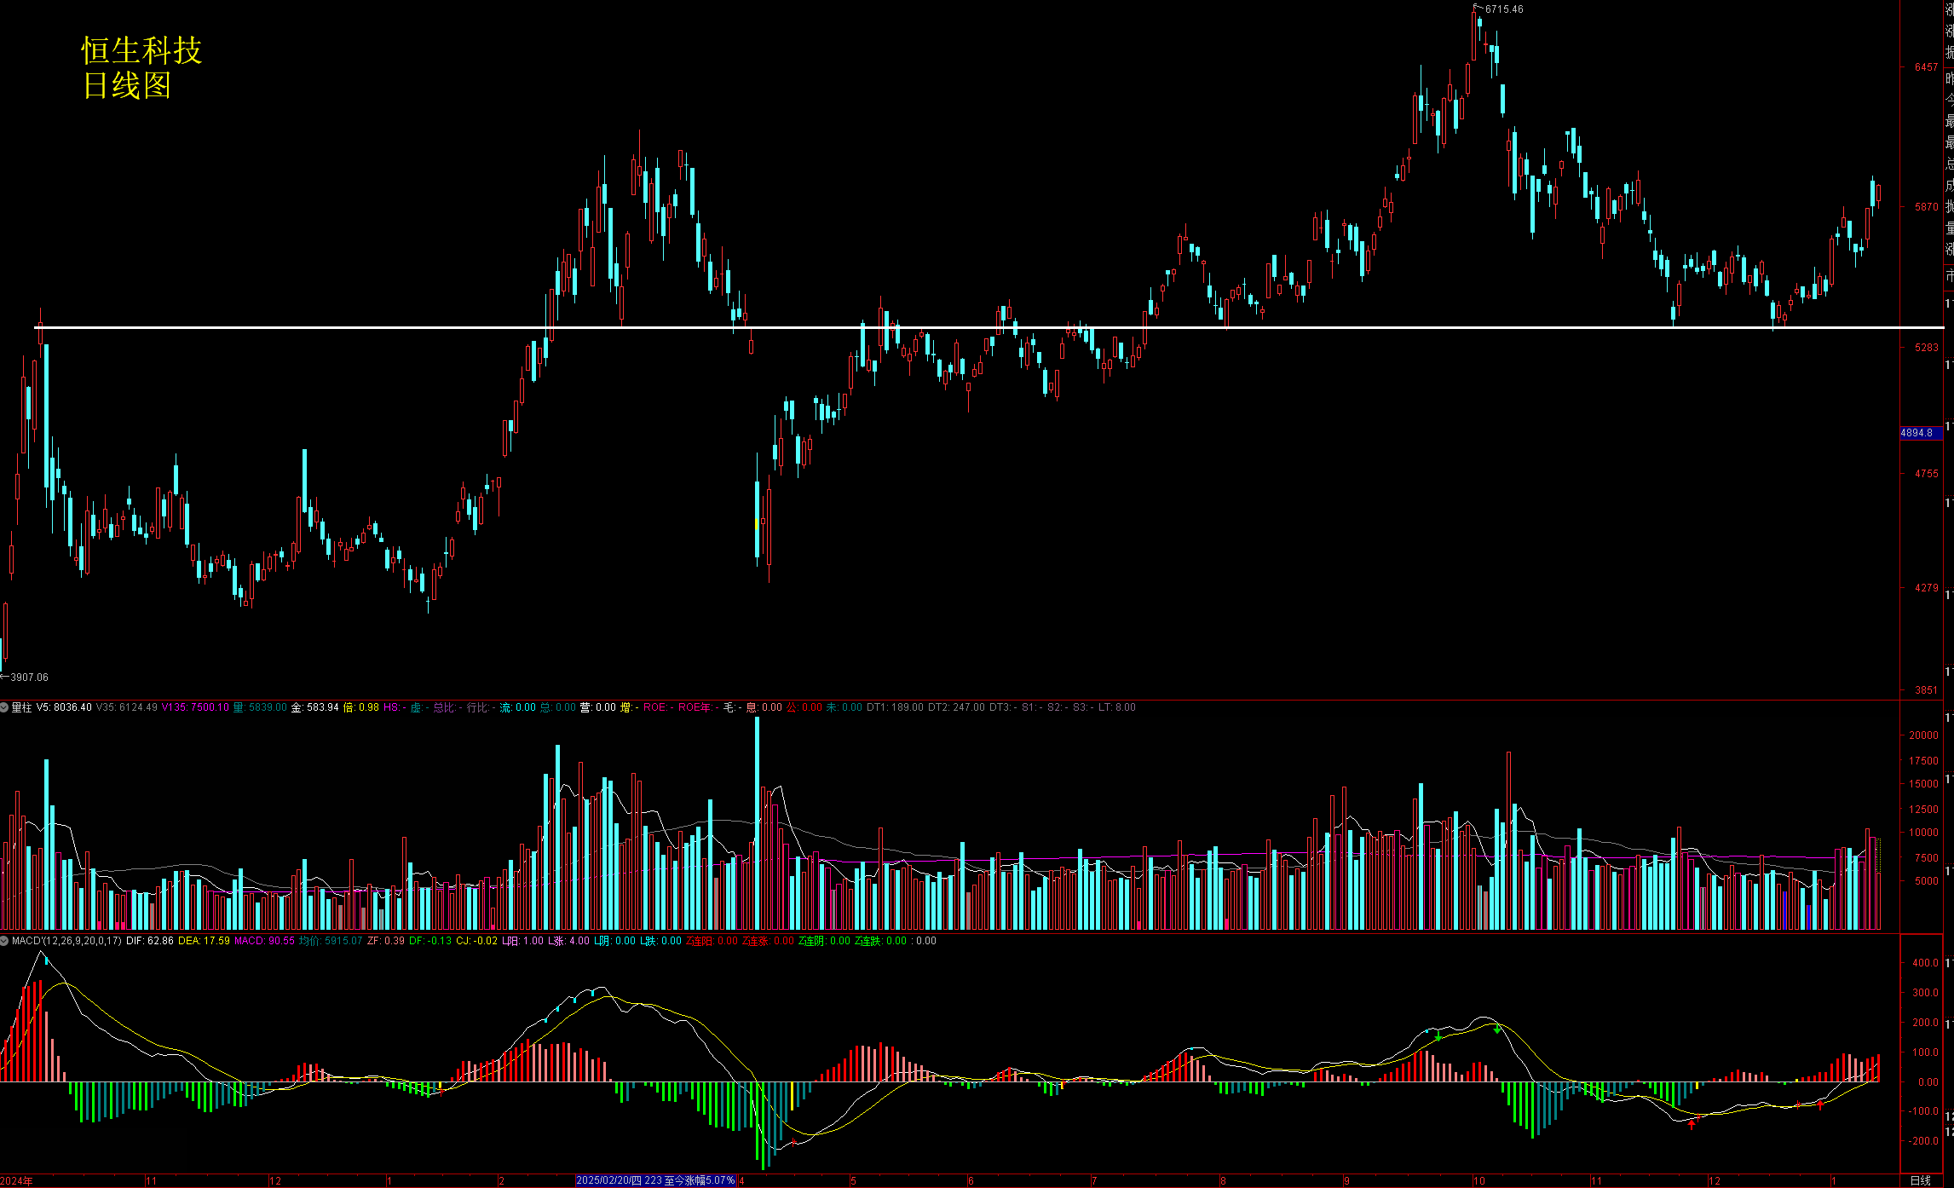Image resolution: width=1954 pixels, height=1188 pixels.
Task: Click the tallest cyan volume bar
Action: point(757,818)
